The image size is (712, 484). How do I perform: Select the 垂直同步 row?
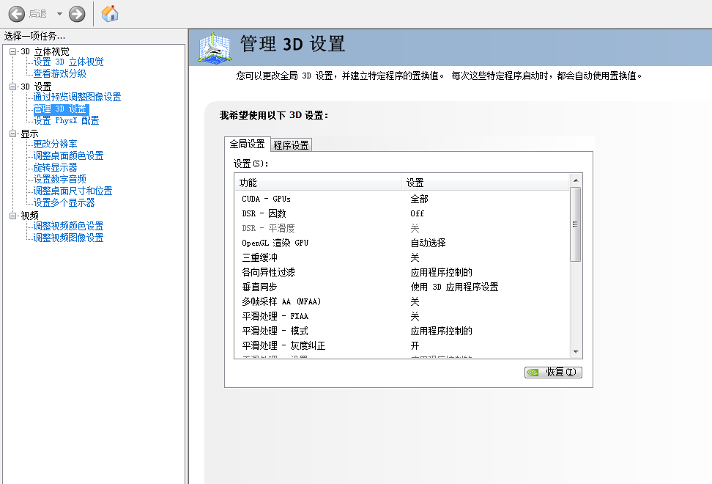point(402,287)
